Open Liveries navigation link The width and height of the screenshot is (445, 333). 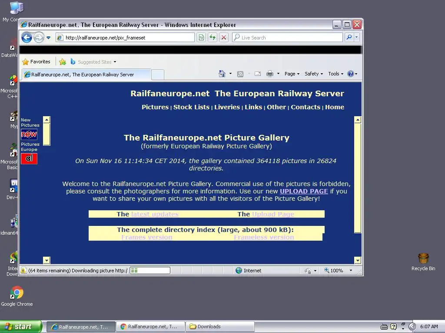[x=227, y=107]
